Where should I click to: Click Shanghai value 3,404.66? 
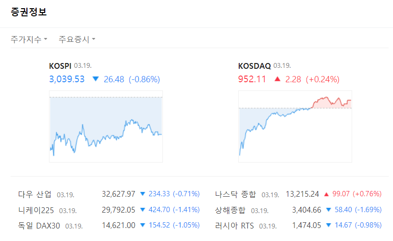(307, 210)
